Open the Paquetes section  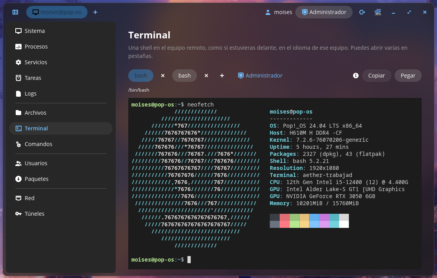pyautogui.click(x=61, y=179)
